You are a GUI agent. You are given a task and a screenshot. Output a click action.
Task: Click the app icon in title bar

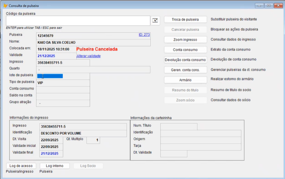coord(5,6)
